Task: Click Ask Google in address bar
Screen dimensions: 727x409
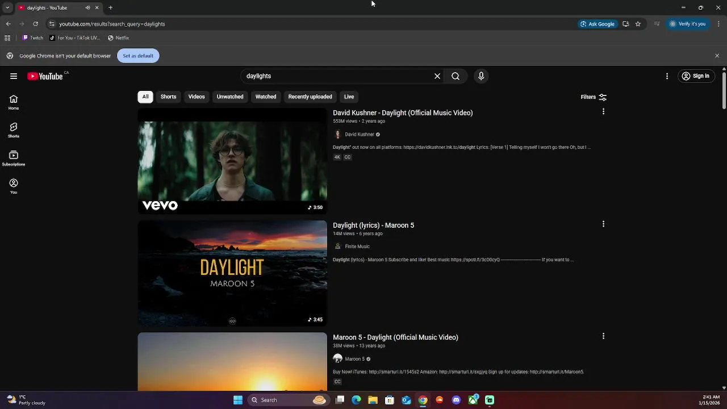Action: tap(597, 24)
